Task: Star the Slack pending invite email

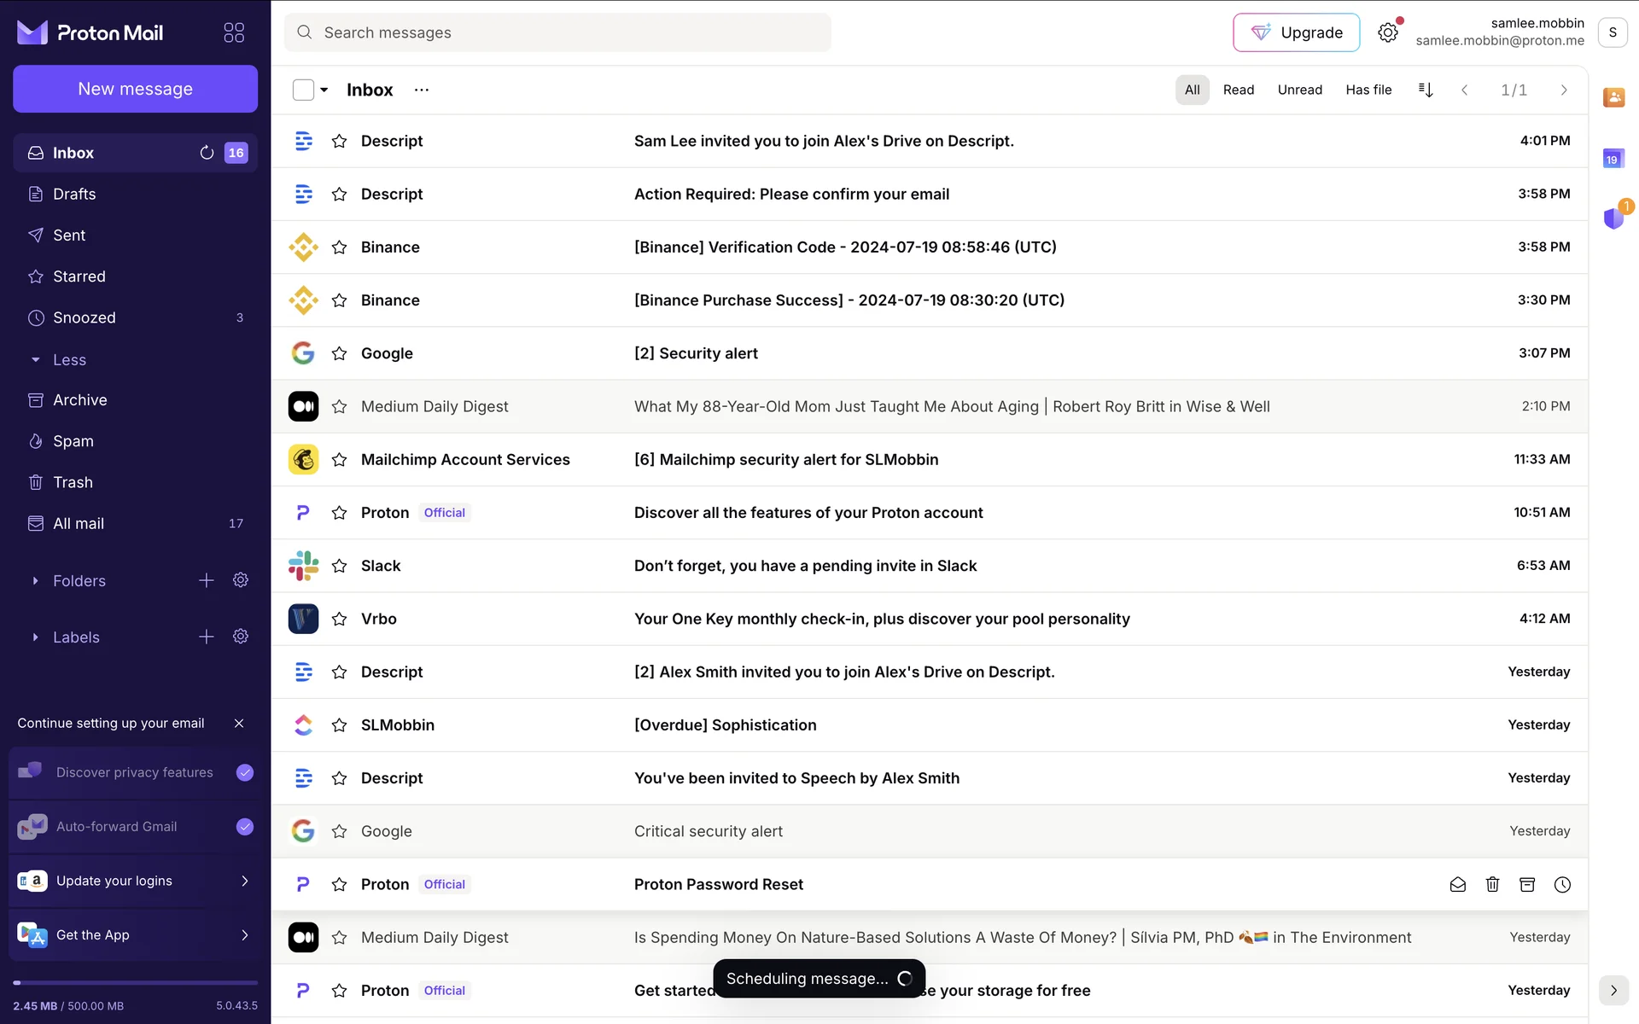Action: tap(339, 566)
